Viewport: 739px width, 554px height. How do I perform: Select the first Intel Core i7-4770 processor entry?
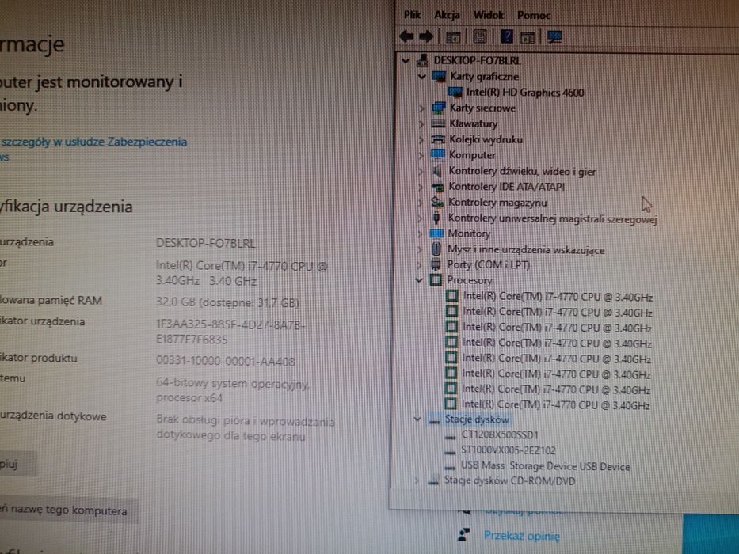(558, 297)
